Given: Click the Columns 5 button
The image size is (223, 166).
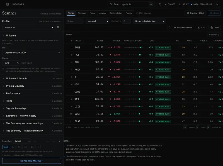Looking at the screenshot, I should tap(214, 35).
